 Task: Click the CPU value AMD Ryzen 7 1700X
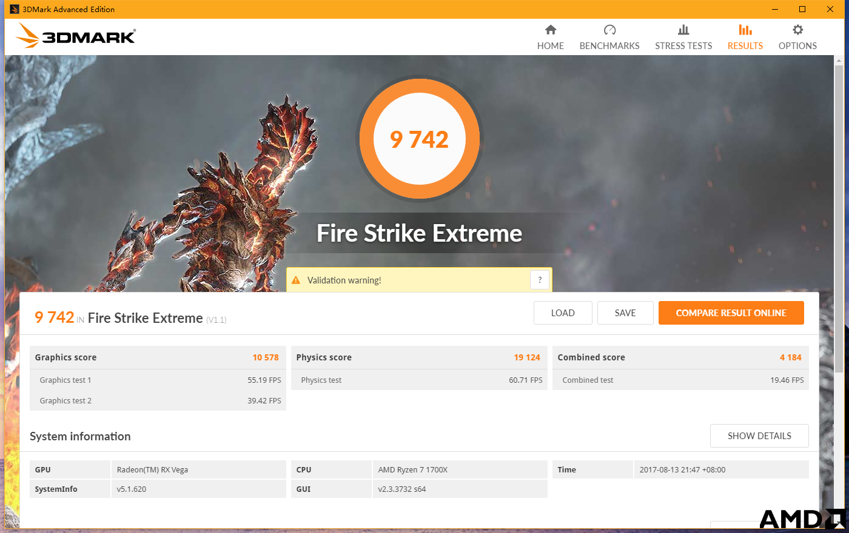[412, 470]
